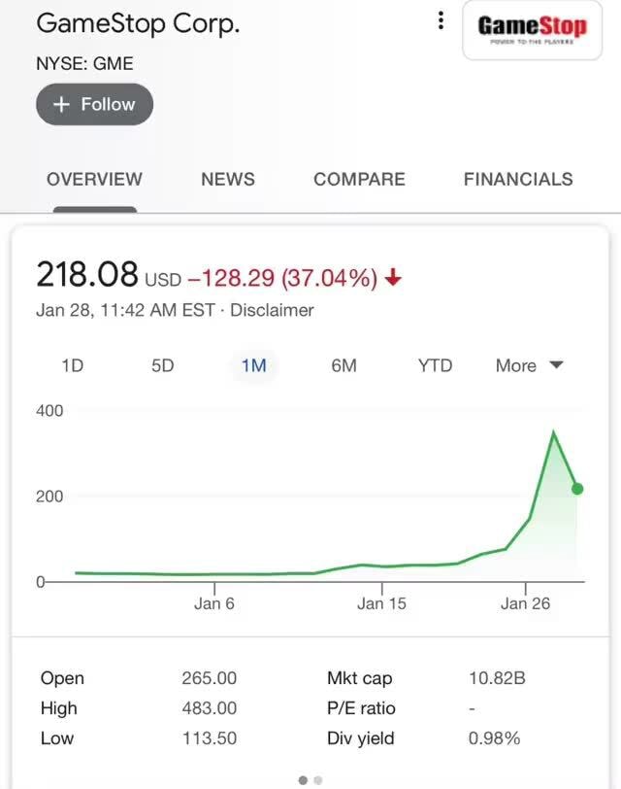Image resolution: width=621 pixels, height=789 pixels.
Task: Click the Follow button
Action: [94, 104]
